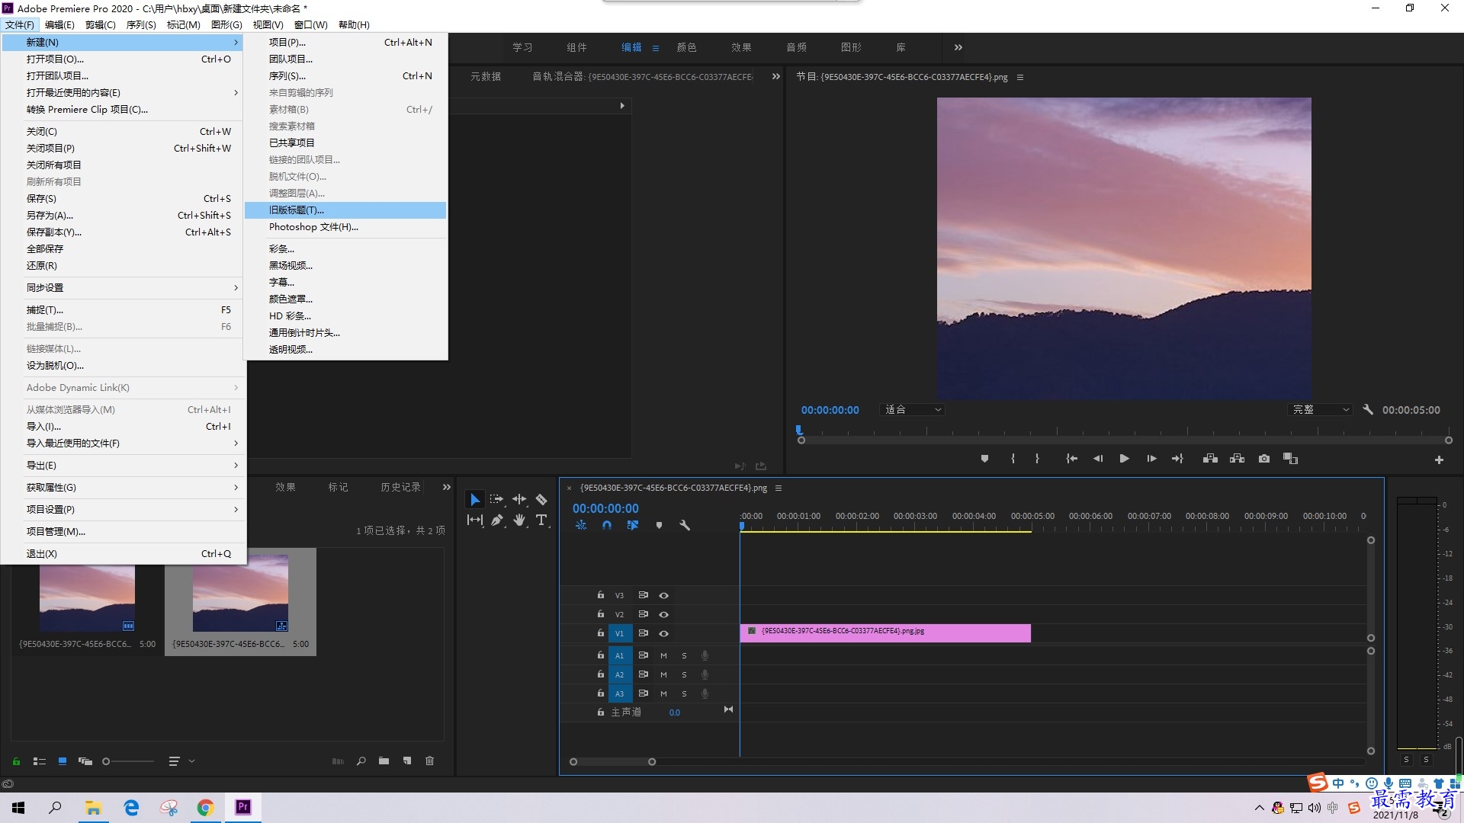Switch to the 效果 workspace tab
This screenshot has width=1464, height=823.
click(741, 47)
